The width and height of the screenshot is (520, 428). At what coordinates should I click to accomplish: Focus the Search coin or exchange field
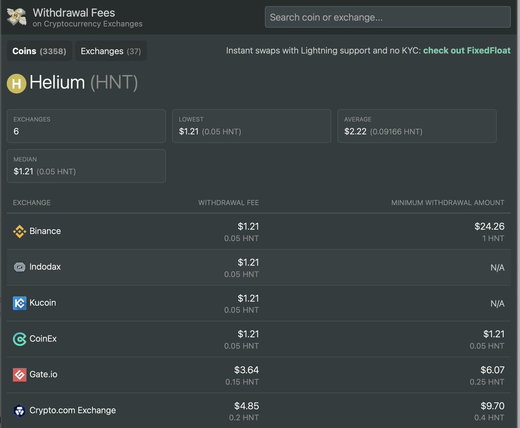click(x=387, y=17)
